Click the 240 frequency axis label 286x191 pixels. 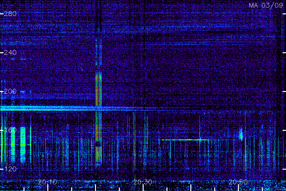[10, 53]
